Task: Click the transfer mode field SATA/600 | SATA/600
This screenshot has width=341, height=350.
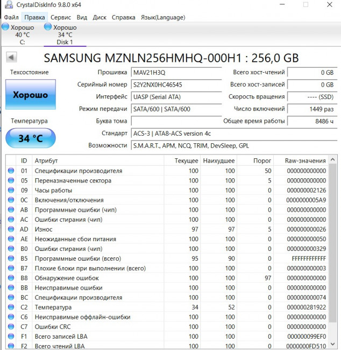Action: pyautogui.click(x=176, y=109)
